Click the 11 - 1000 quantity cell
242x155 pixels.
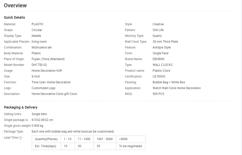[x=84, y=139]
